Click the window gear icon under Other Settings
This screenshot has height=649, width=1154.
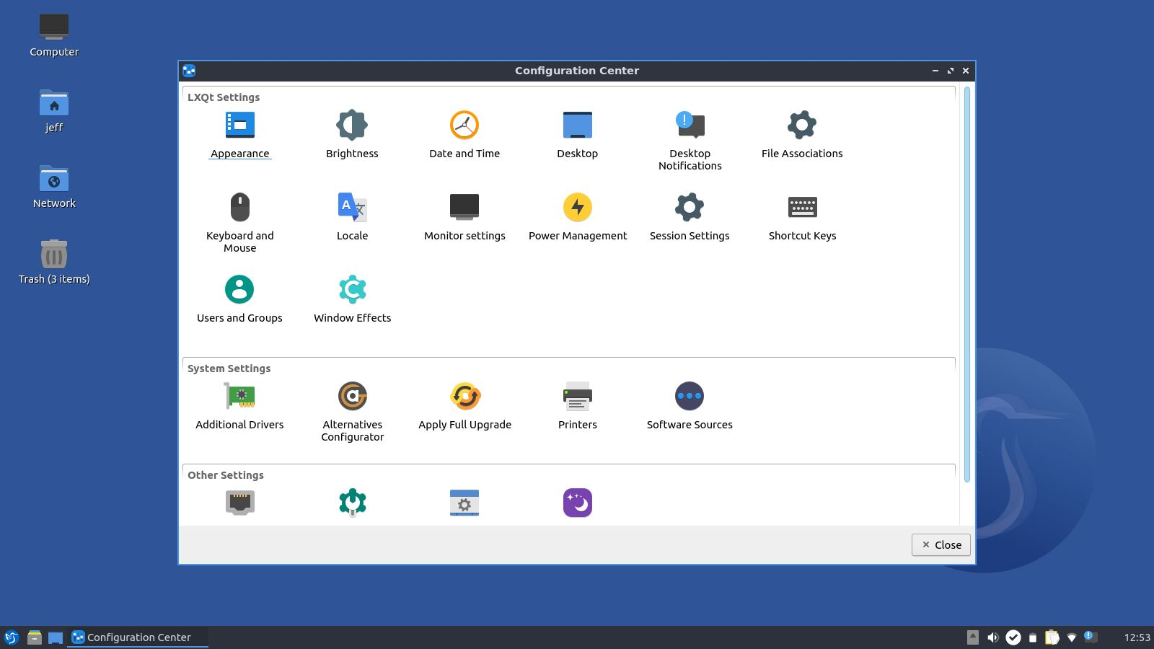(464, 503)
